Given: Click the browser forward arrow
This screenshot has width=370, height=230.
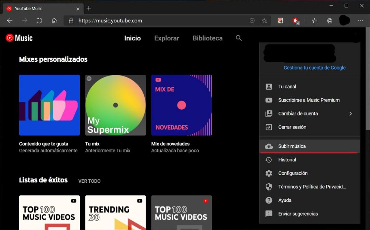Looking at the screenshot, I should (x=24, y=21).
